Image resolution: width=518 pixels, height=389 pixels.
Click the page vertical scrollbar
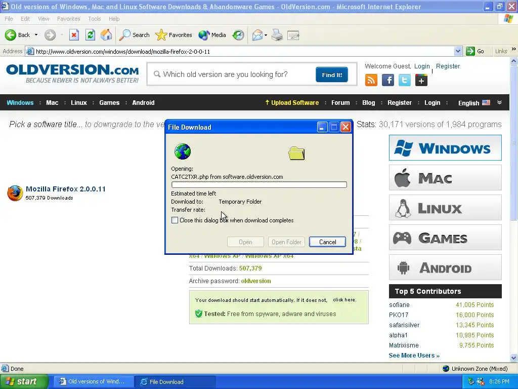click(x=513, y=209)
